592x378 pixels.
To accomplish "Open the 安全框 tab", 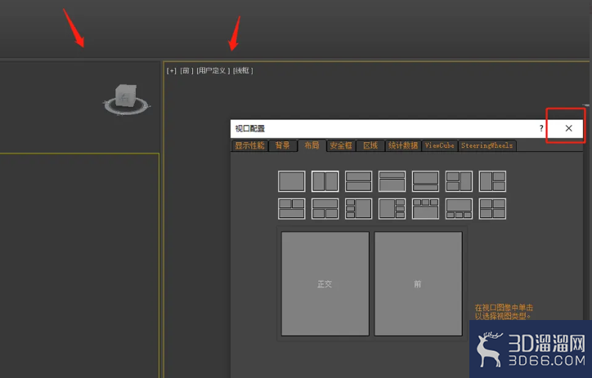I will pos(341,145).
